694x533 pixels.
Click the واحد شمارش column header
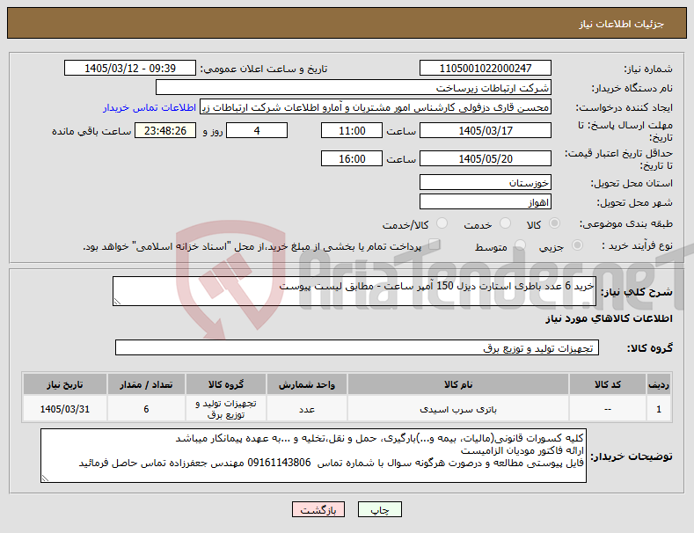pyautogui.click(x=307, y=384)
